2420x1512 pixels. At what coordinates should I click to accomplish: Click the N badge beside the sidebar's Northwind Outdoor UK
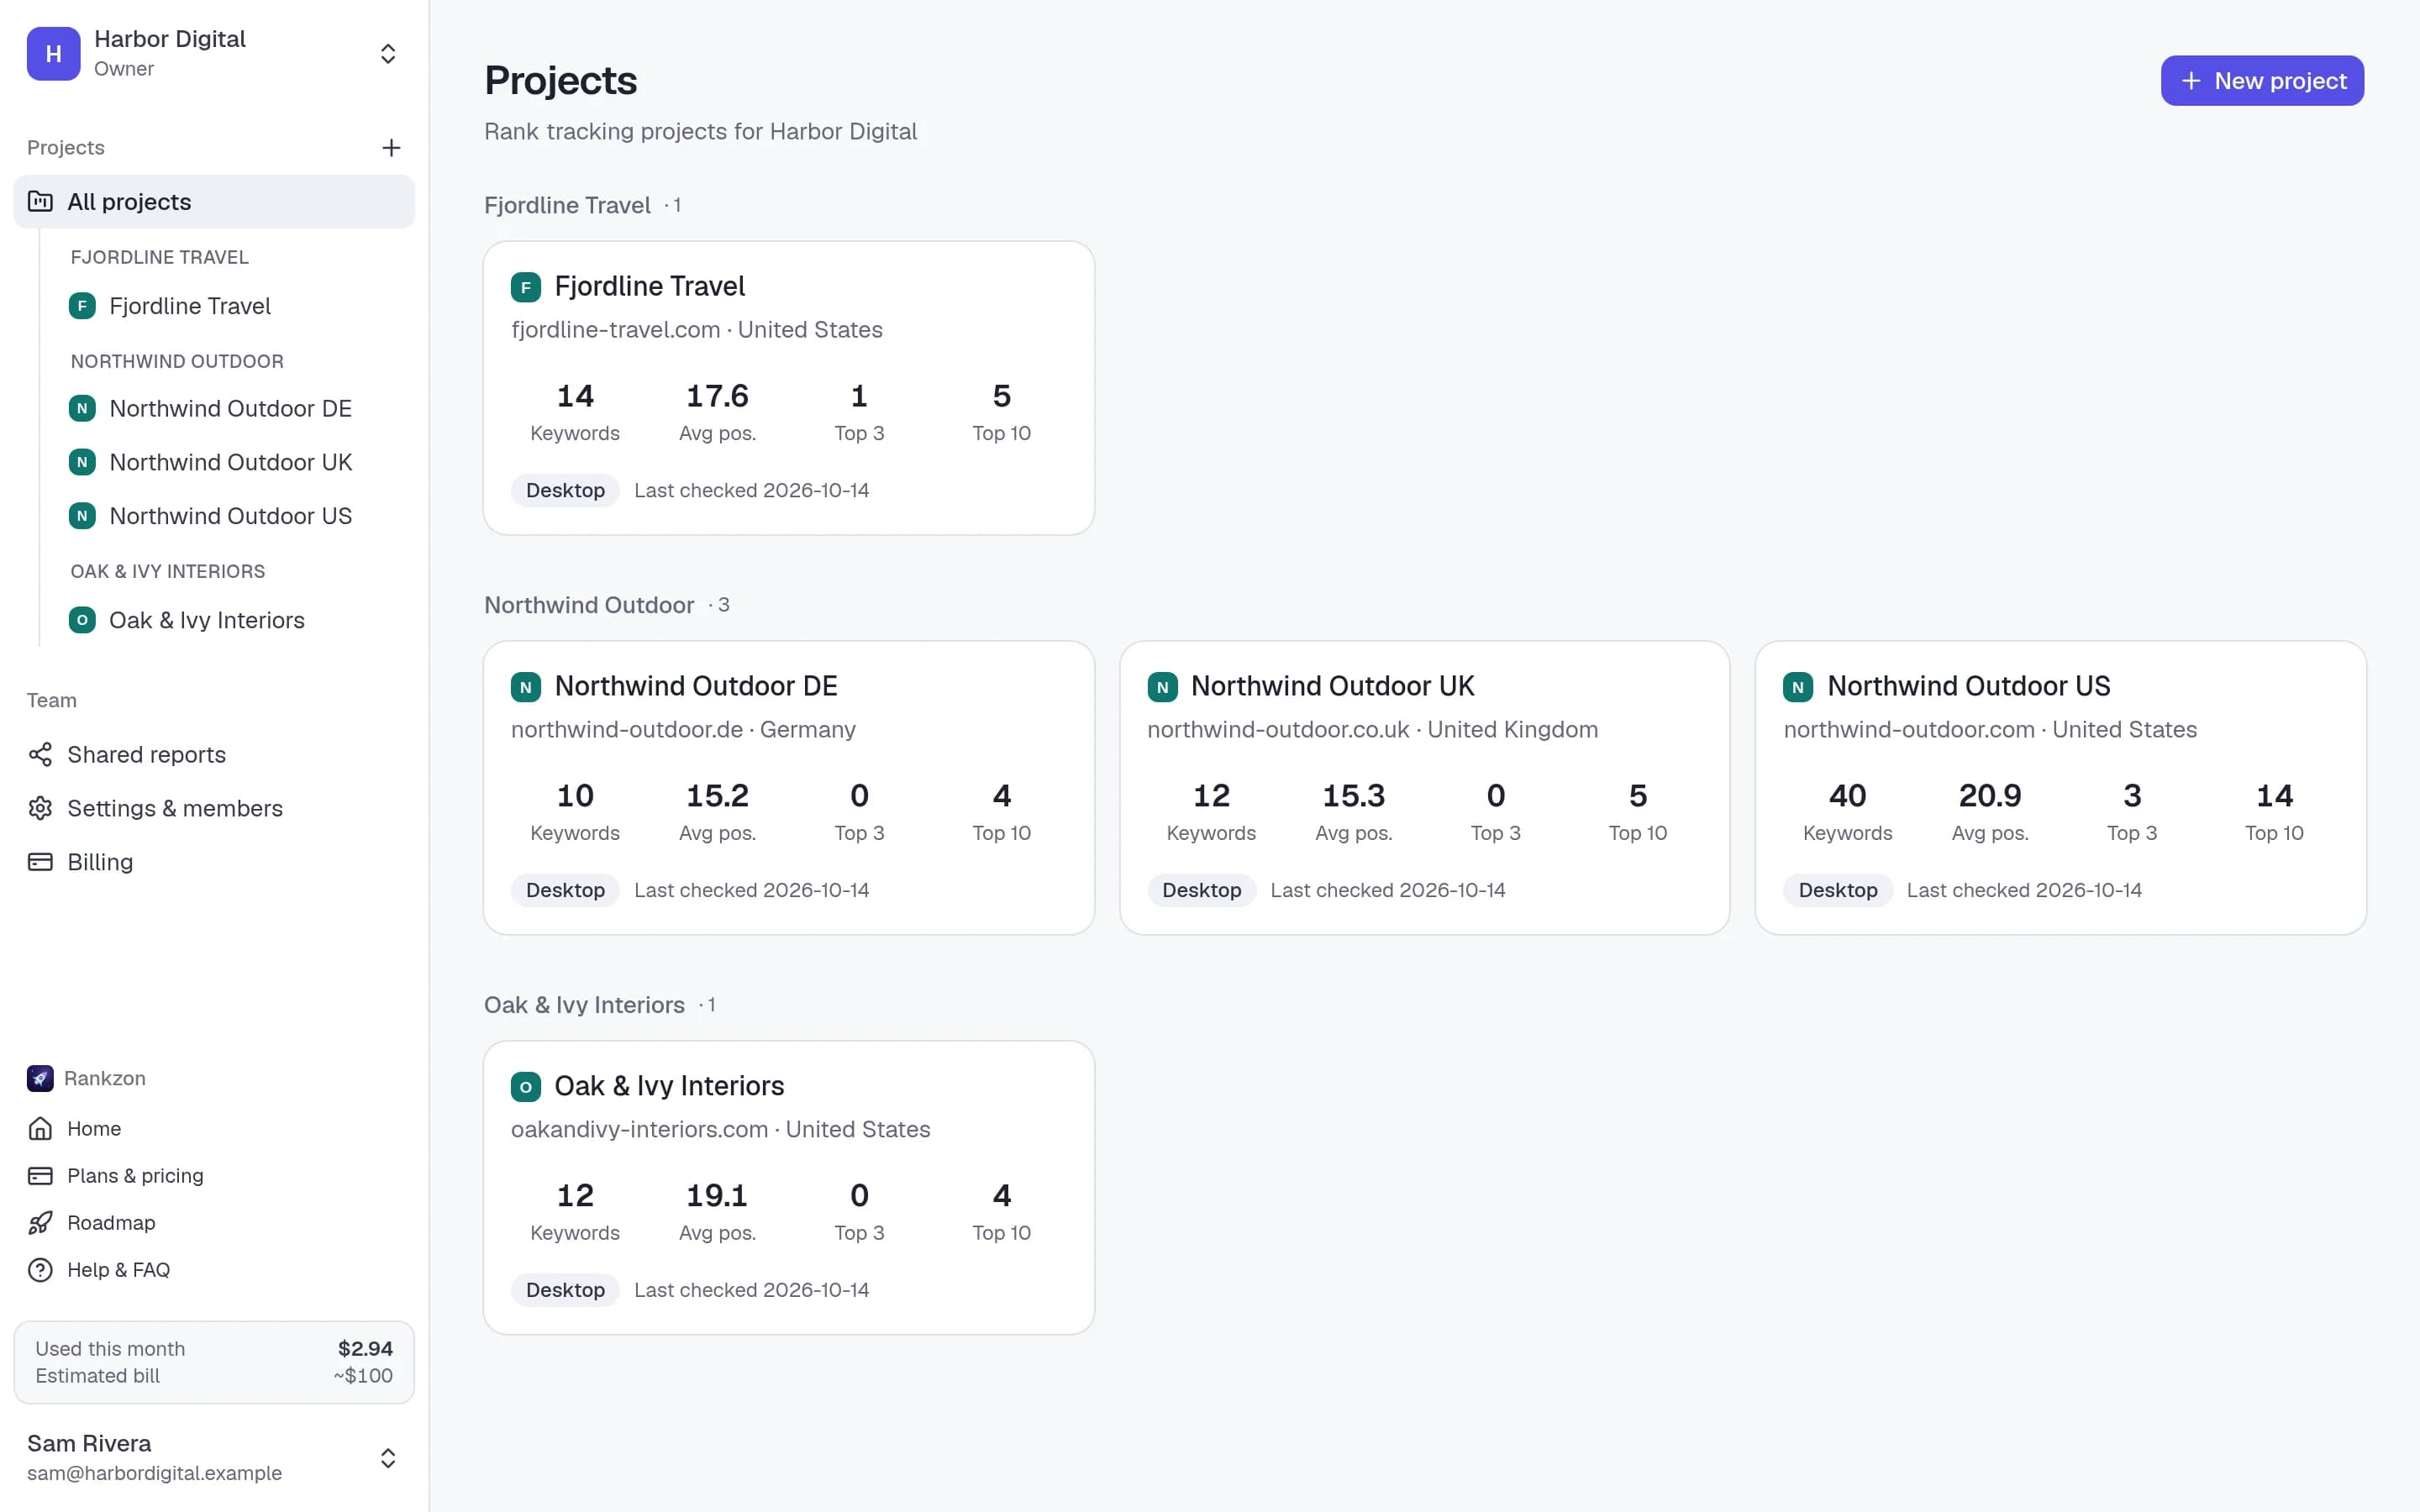click(82, 462)
